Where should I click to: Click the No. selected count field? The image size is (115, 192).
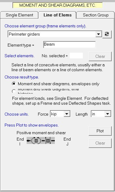click(76, 56)
